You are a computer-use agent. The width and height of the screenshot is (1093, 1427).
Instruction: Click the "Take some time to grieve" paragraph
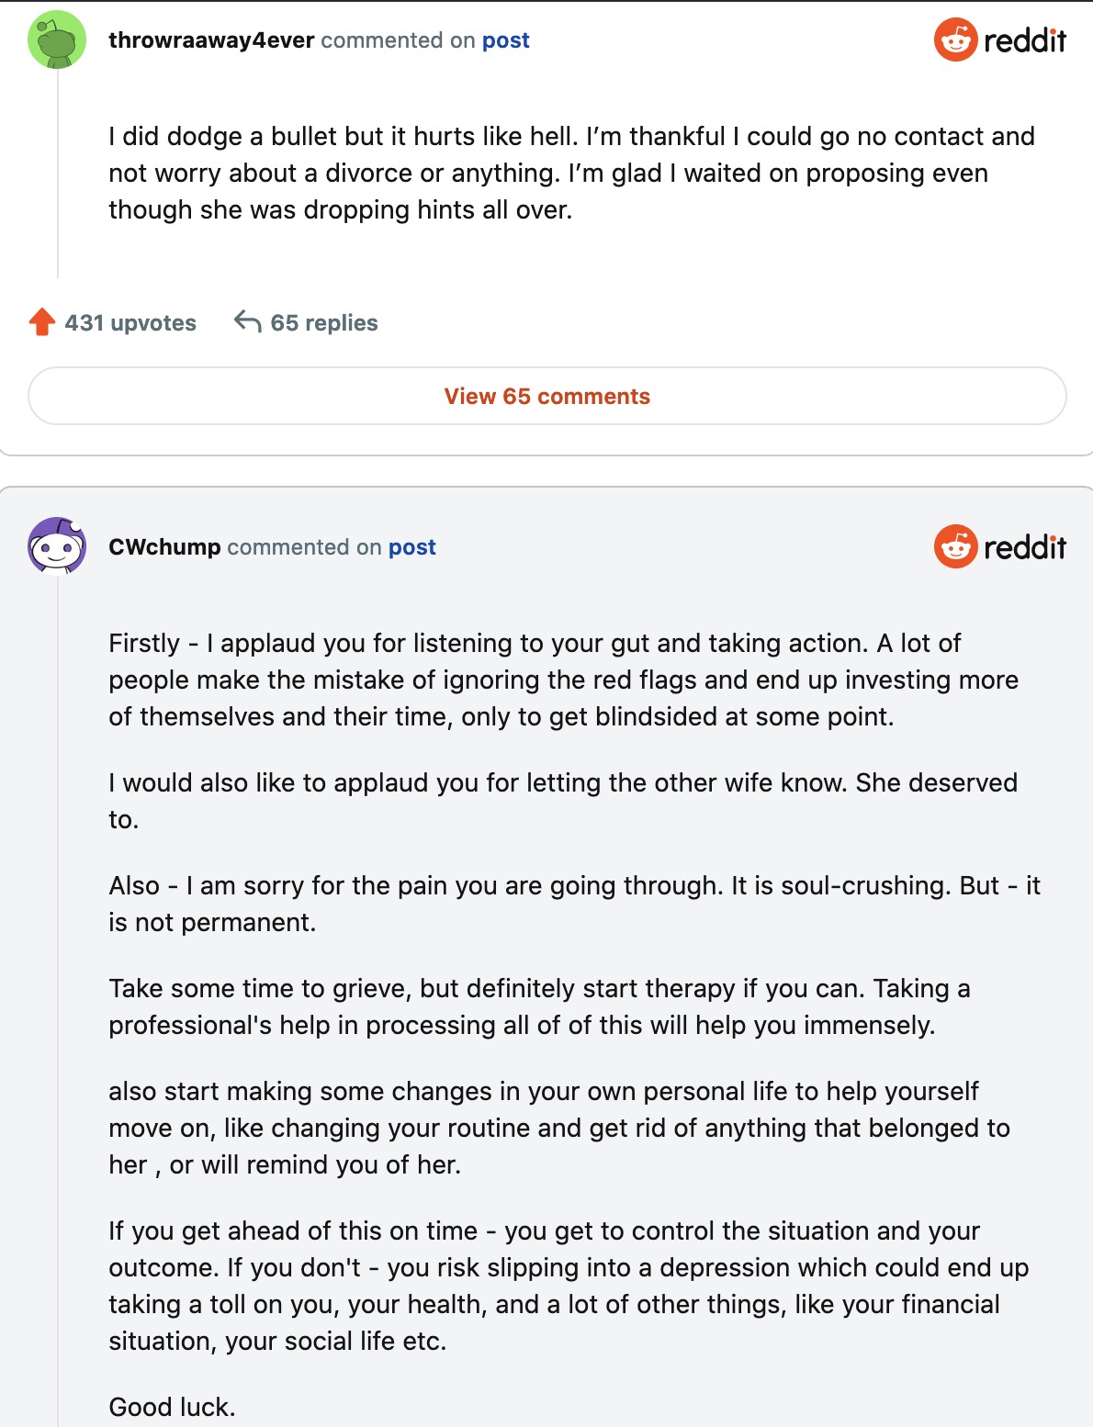tap(539, 1006)
